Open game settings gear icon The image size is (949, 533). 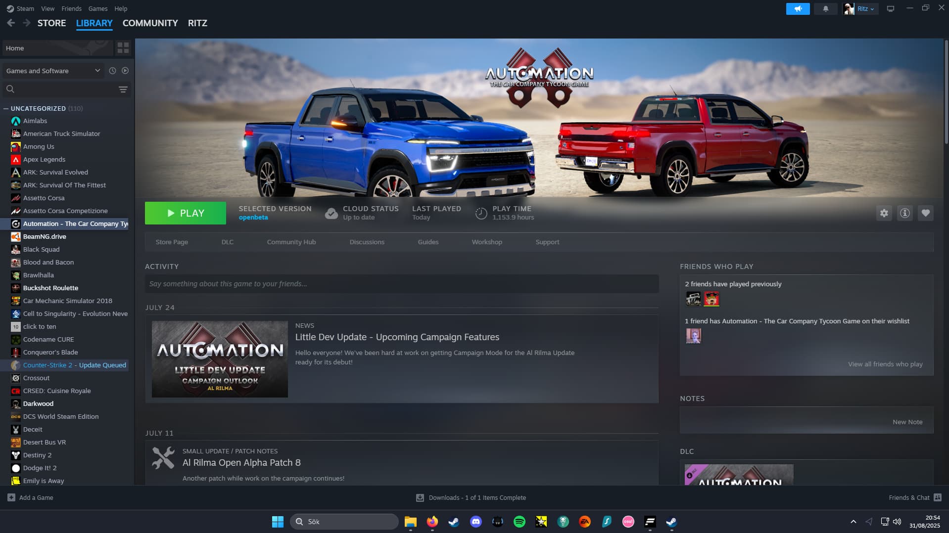click(884, 213)
